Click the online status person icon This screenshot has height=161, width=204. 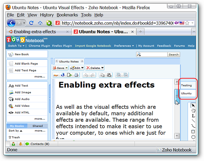(13, 144)
